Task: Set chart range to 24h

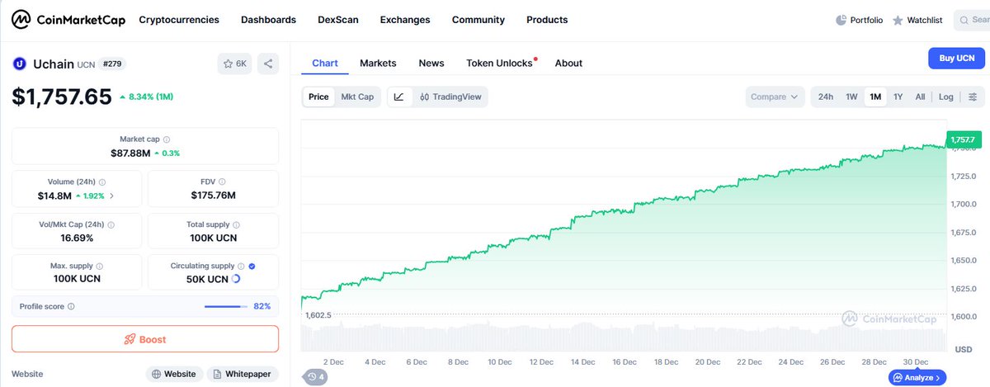Action: click(826, 97)
